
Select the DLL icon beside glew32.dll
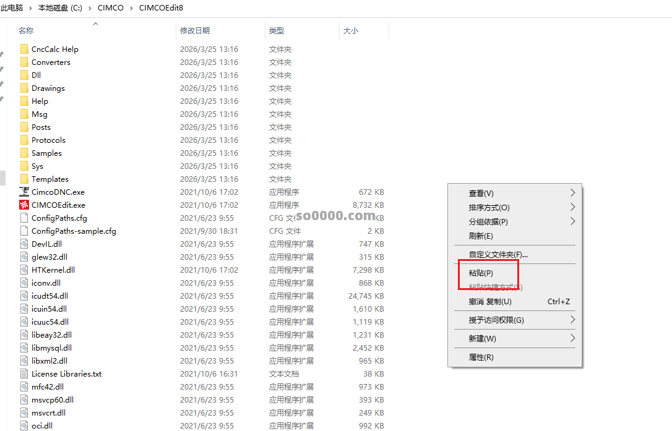[x=25, y=257]
